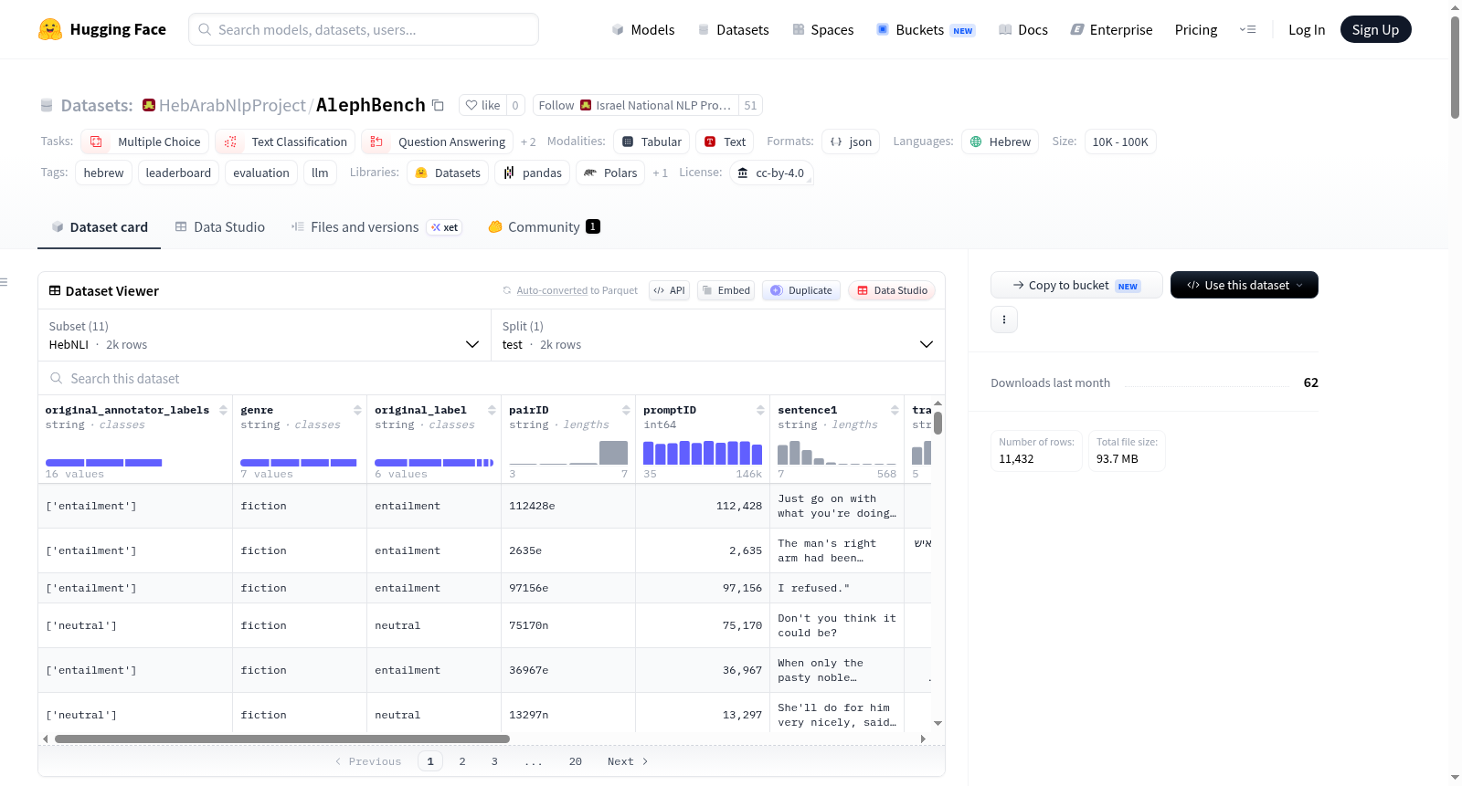
Task: Switch to Data Studio tab
Action: coord(219,226)
